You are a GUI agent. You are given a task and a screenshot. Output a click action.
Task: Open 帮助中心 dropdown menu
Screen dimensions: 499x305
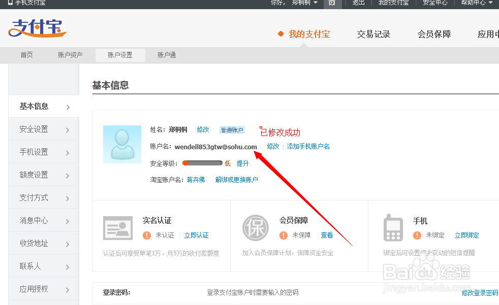(x=477, y=3)
